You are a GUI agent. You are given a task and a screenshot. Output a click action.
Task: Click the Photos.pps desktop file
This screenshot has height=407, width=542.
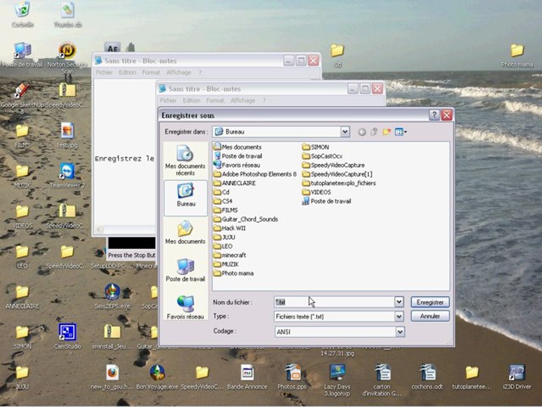pos(292,376)
